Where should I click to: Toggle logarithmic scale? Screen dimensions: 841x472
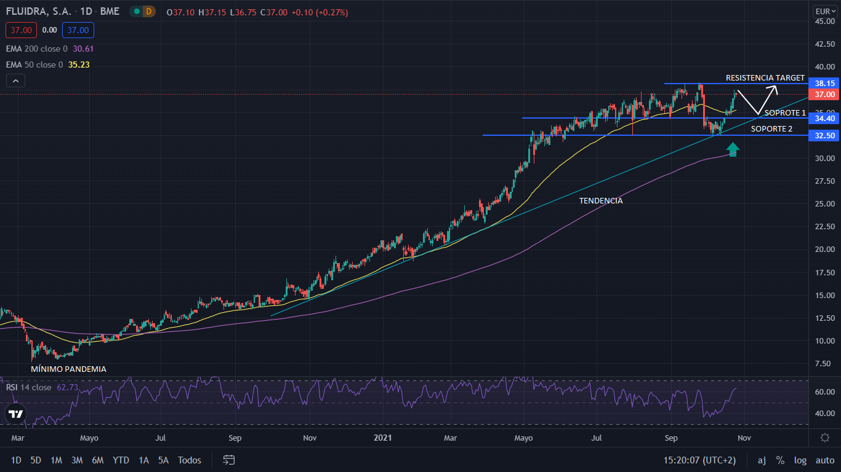click(800, 460)
